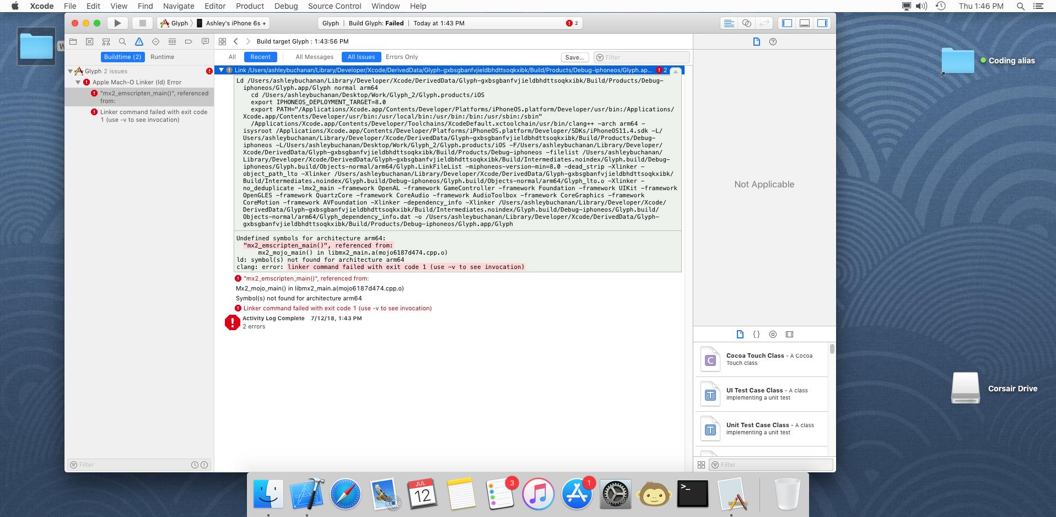The image size is (1056, 517).
Task: Switch to the All Messages tab
Action: 314,57
